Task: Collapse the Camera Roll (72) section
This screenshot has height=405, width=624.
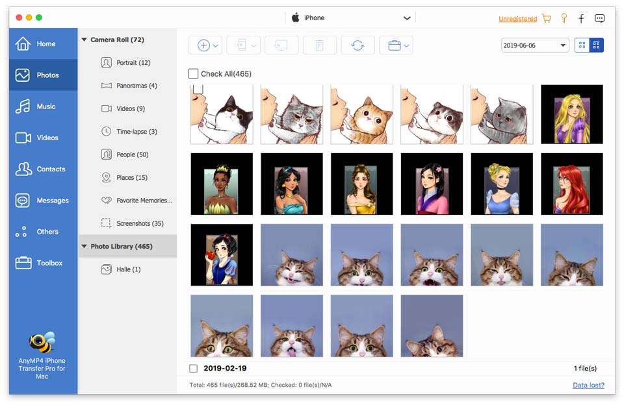Action: click(x=84, y=40)
